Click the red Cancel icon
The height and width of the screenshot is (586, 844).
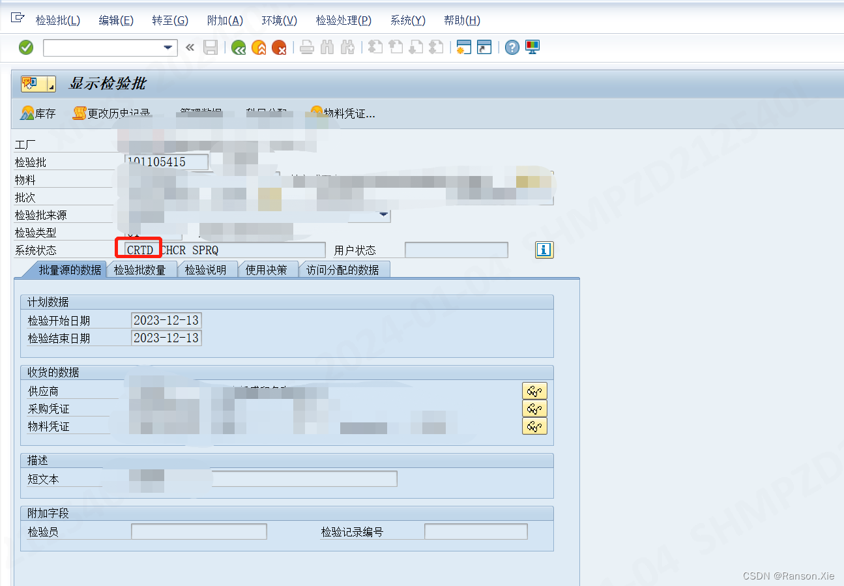click(x=279, y=48)
